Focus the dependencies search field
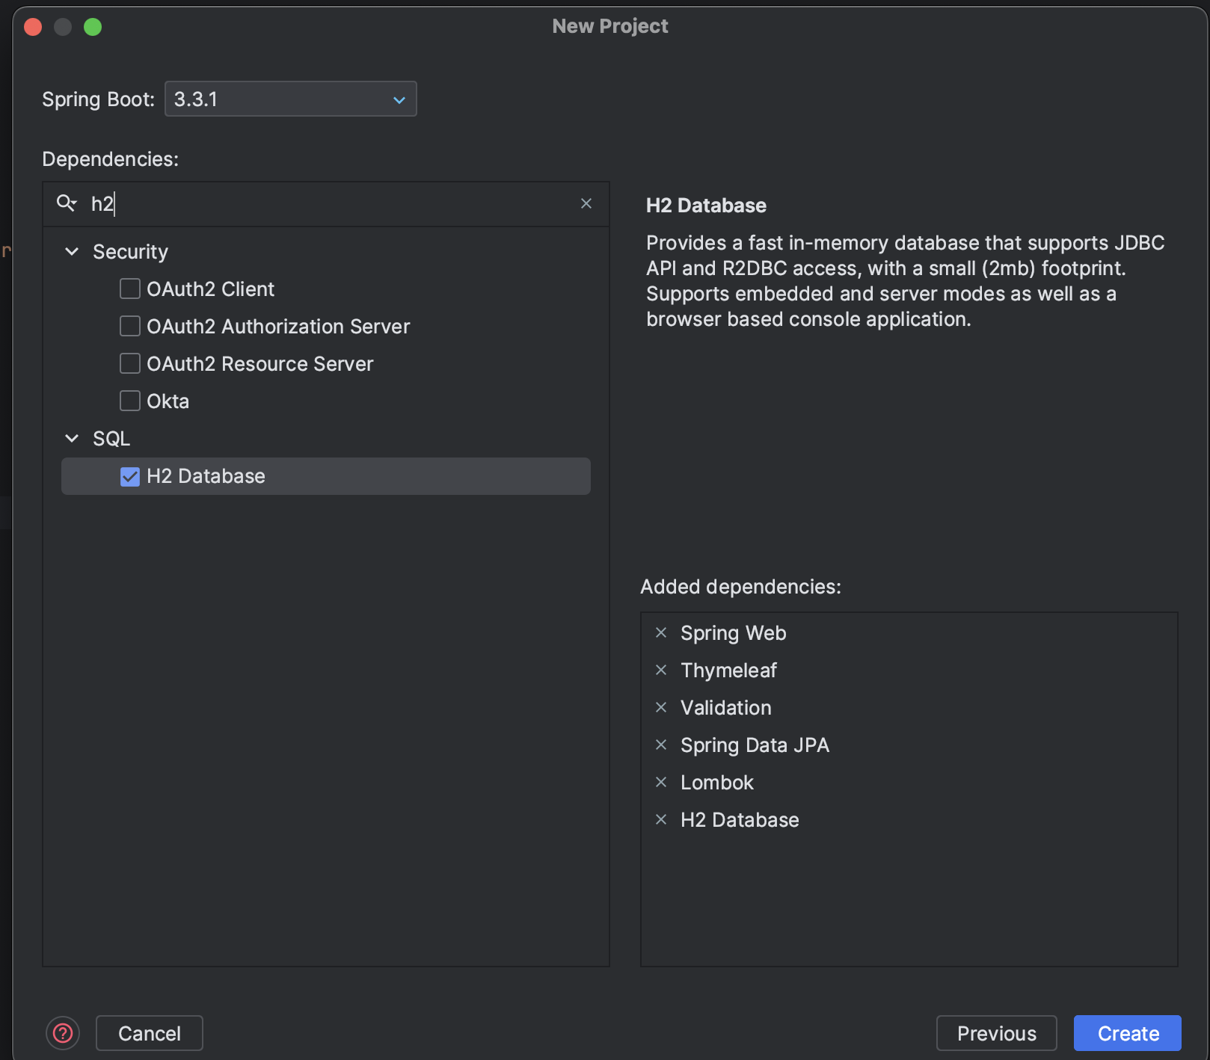This screenshot has height=1060, width=1210. [337, 203]
